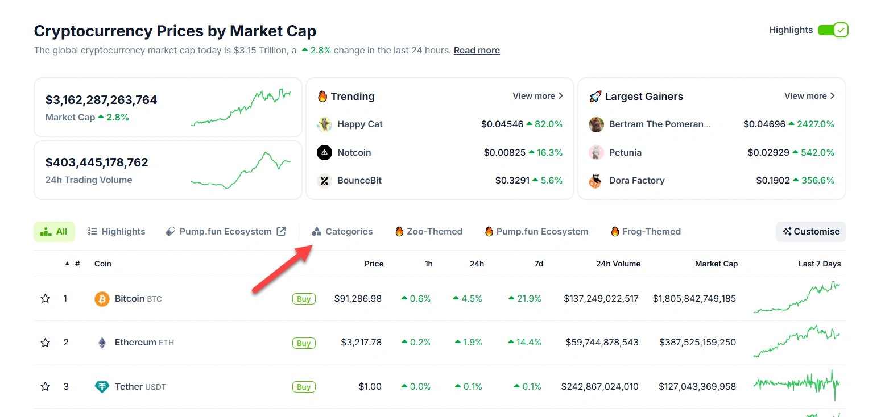Click the Petunia coin icon
This screenshot has height=417, width=885.
(x=596, y=152)
